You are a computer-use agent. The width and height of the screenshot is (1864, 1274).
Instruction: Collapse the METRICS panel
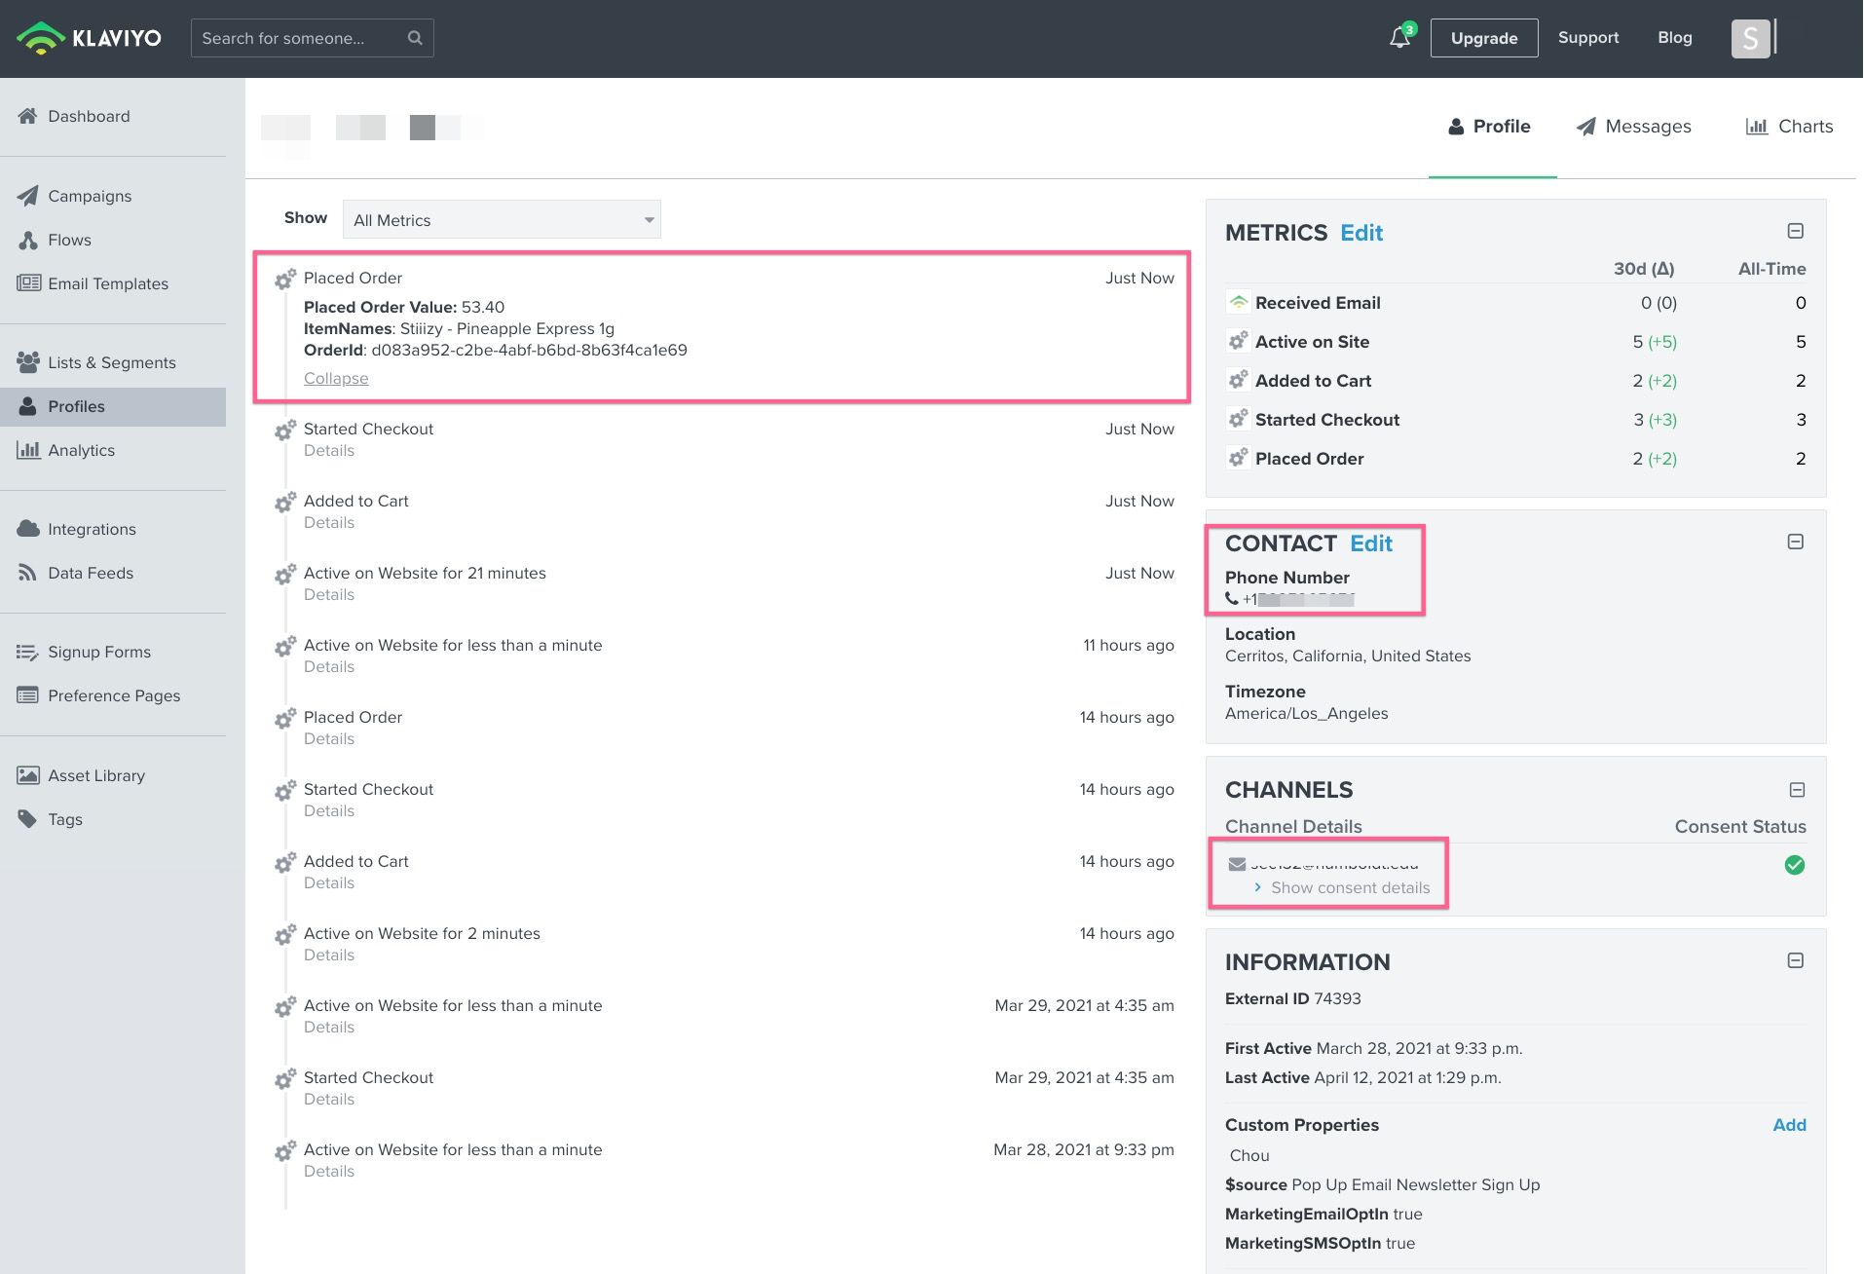(1795, 231)
